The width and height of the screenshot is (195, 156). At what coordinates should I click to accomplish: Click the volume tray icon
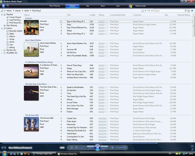point(186,153)
